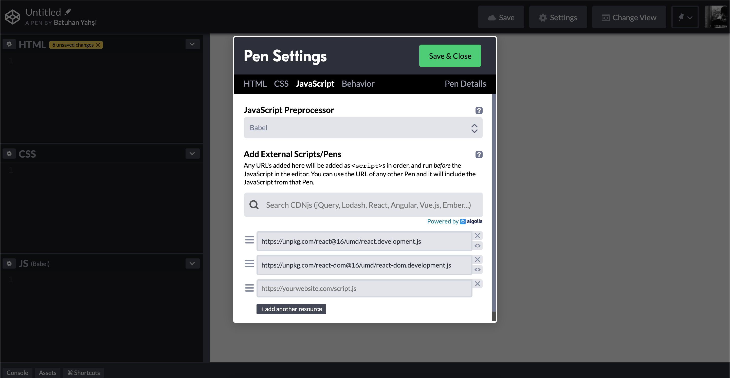Remove the empty script resource row
This screenshot has width=730, height=378.
click(x=478, y=284)
